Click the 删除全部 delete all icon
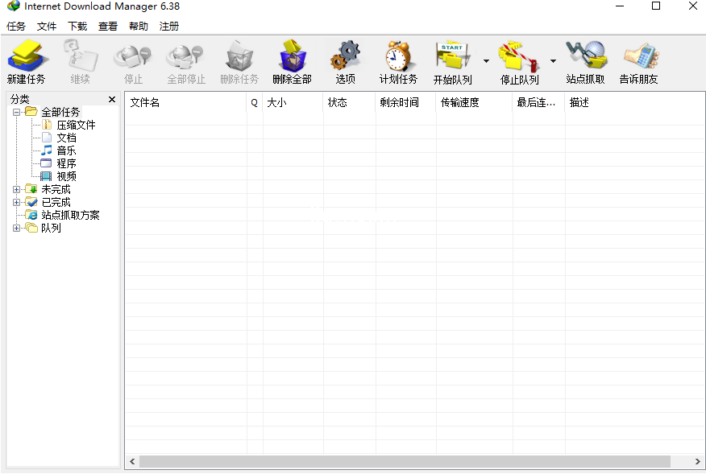The width and height of the screenshot is (706, 474). click(293, 56)
